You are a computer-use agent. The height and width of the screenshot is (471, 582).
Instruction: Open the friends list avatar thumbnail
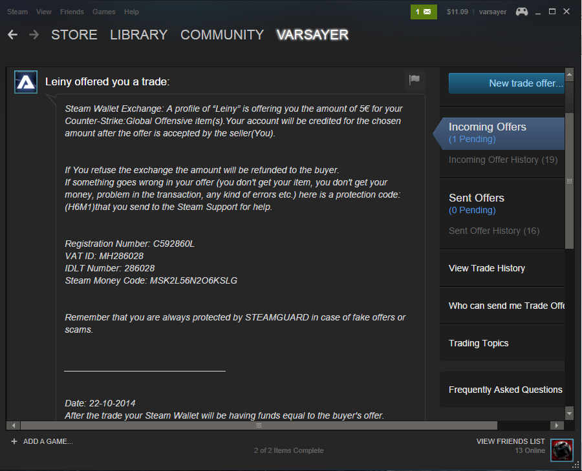(x=561, y=450)
